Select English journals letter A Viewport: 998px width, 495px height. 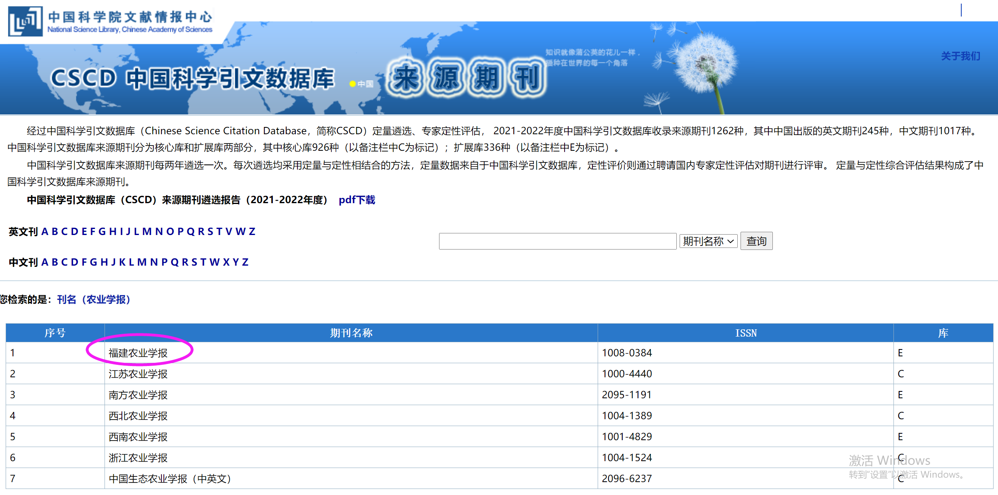45,231
